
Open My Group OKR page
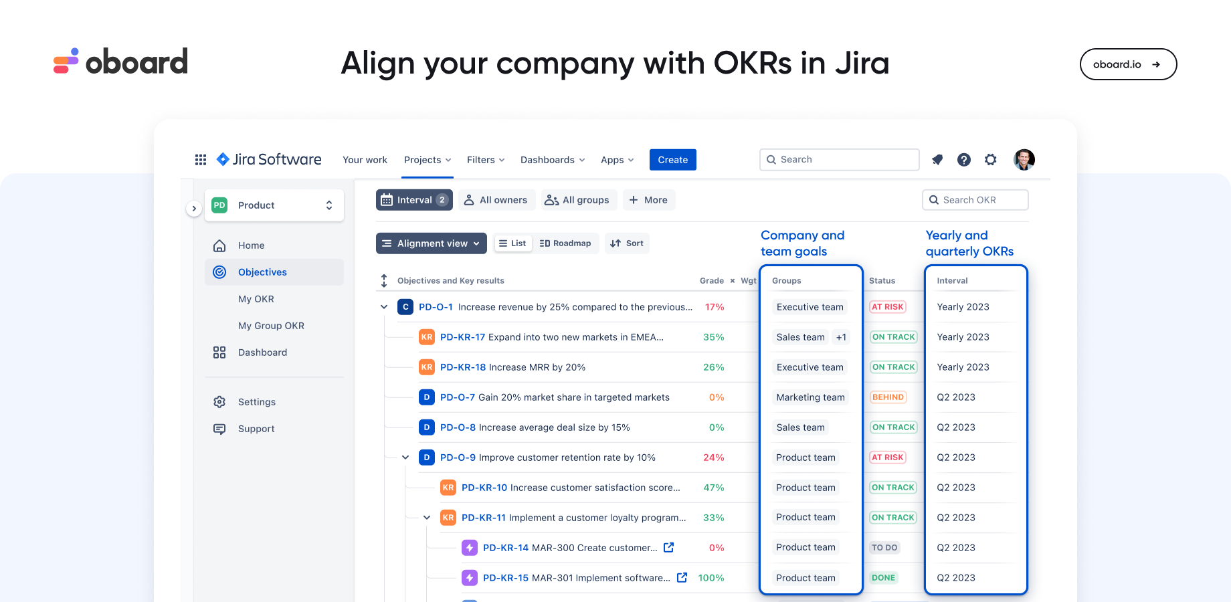(x=271, y=326)
